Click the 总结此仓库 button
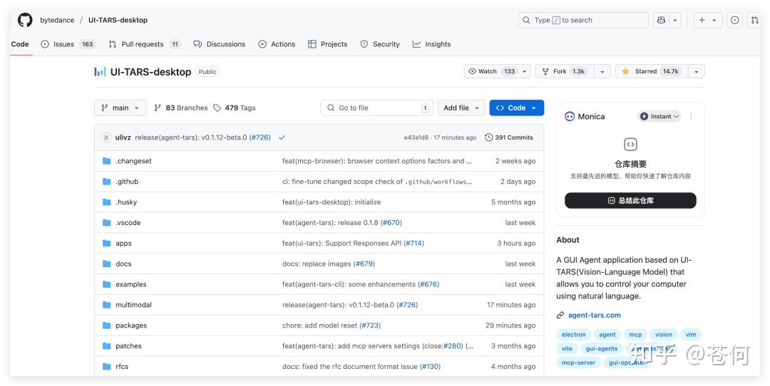770x386 pixels. tap(630, 201)
